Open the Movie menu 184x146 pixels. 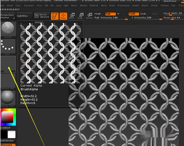[x=104, y=6]
